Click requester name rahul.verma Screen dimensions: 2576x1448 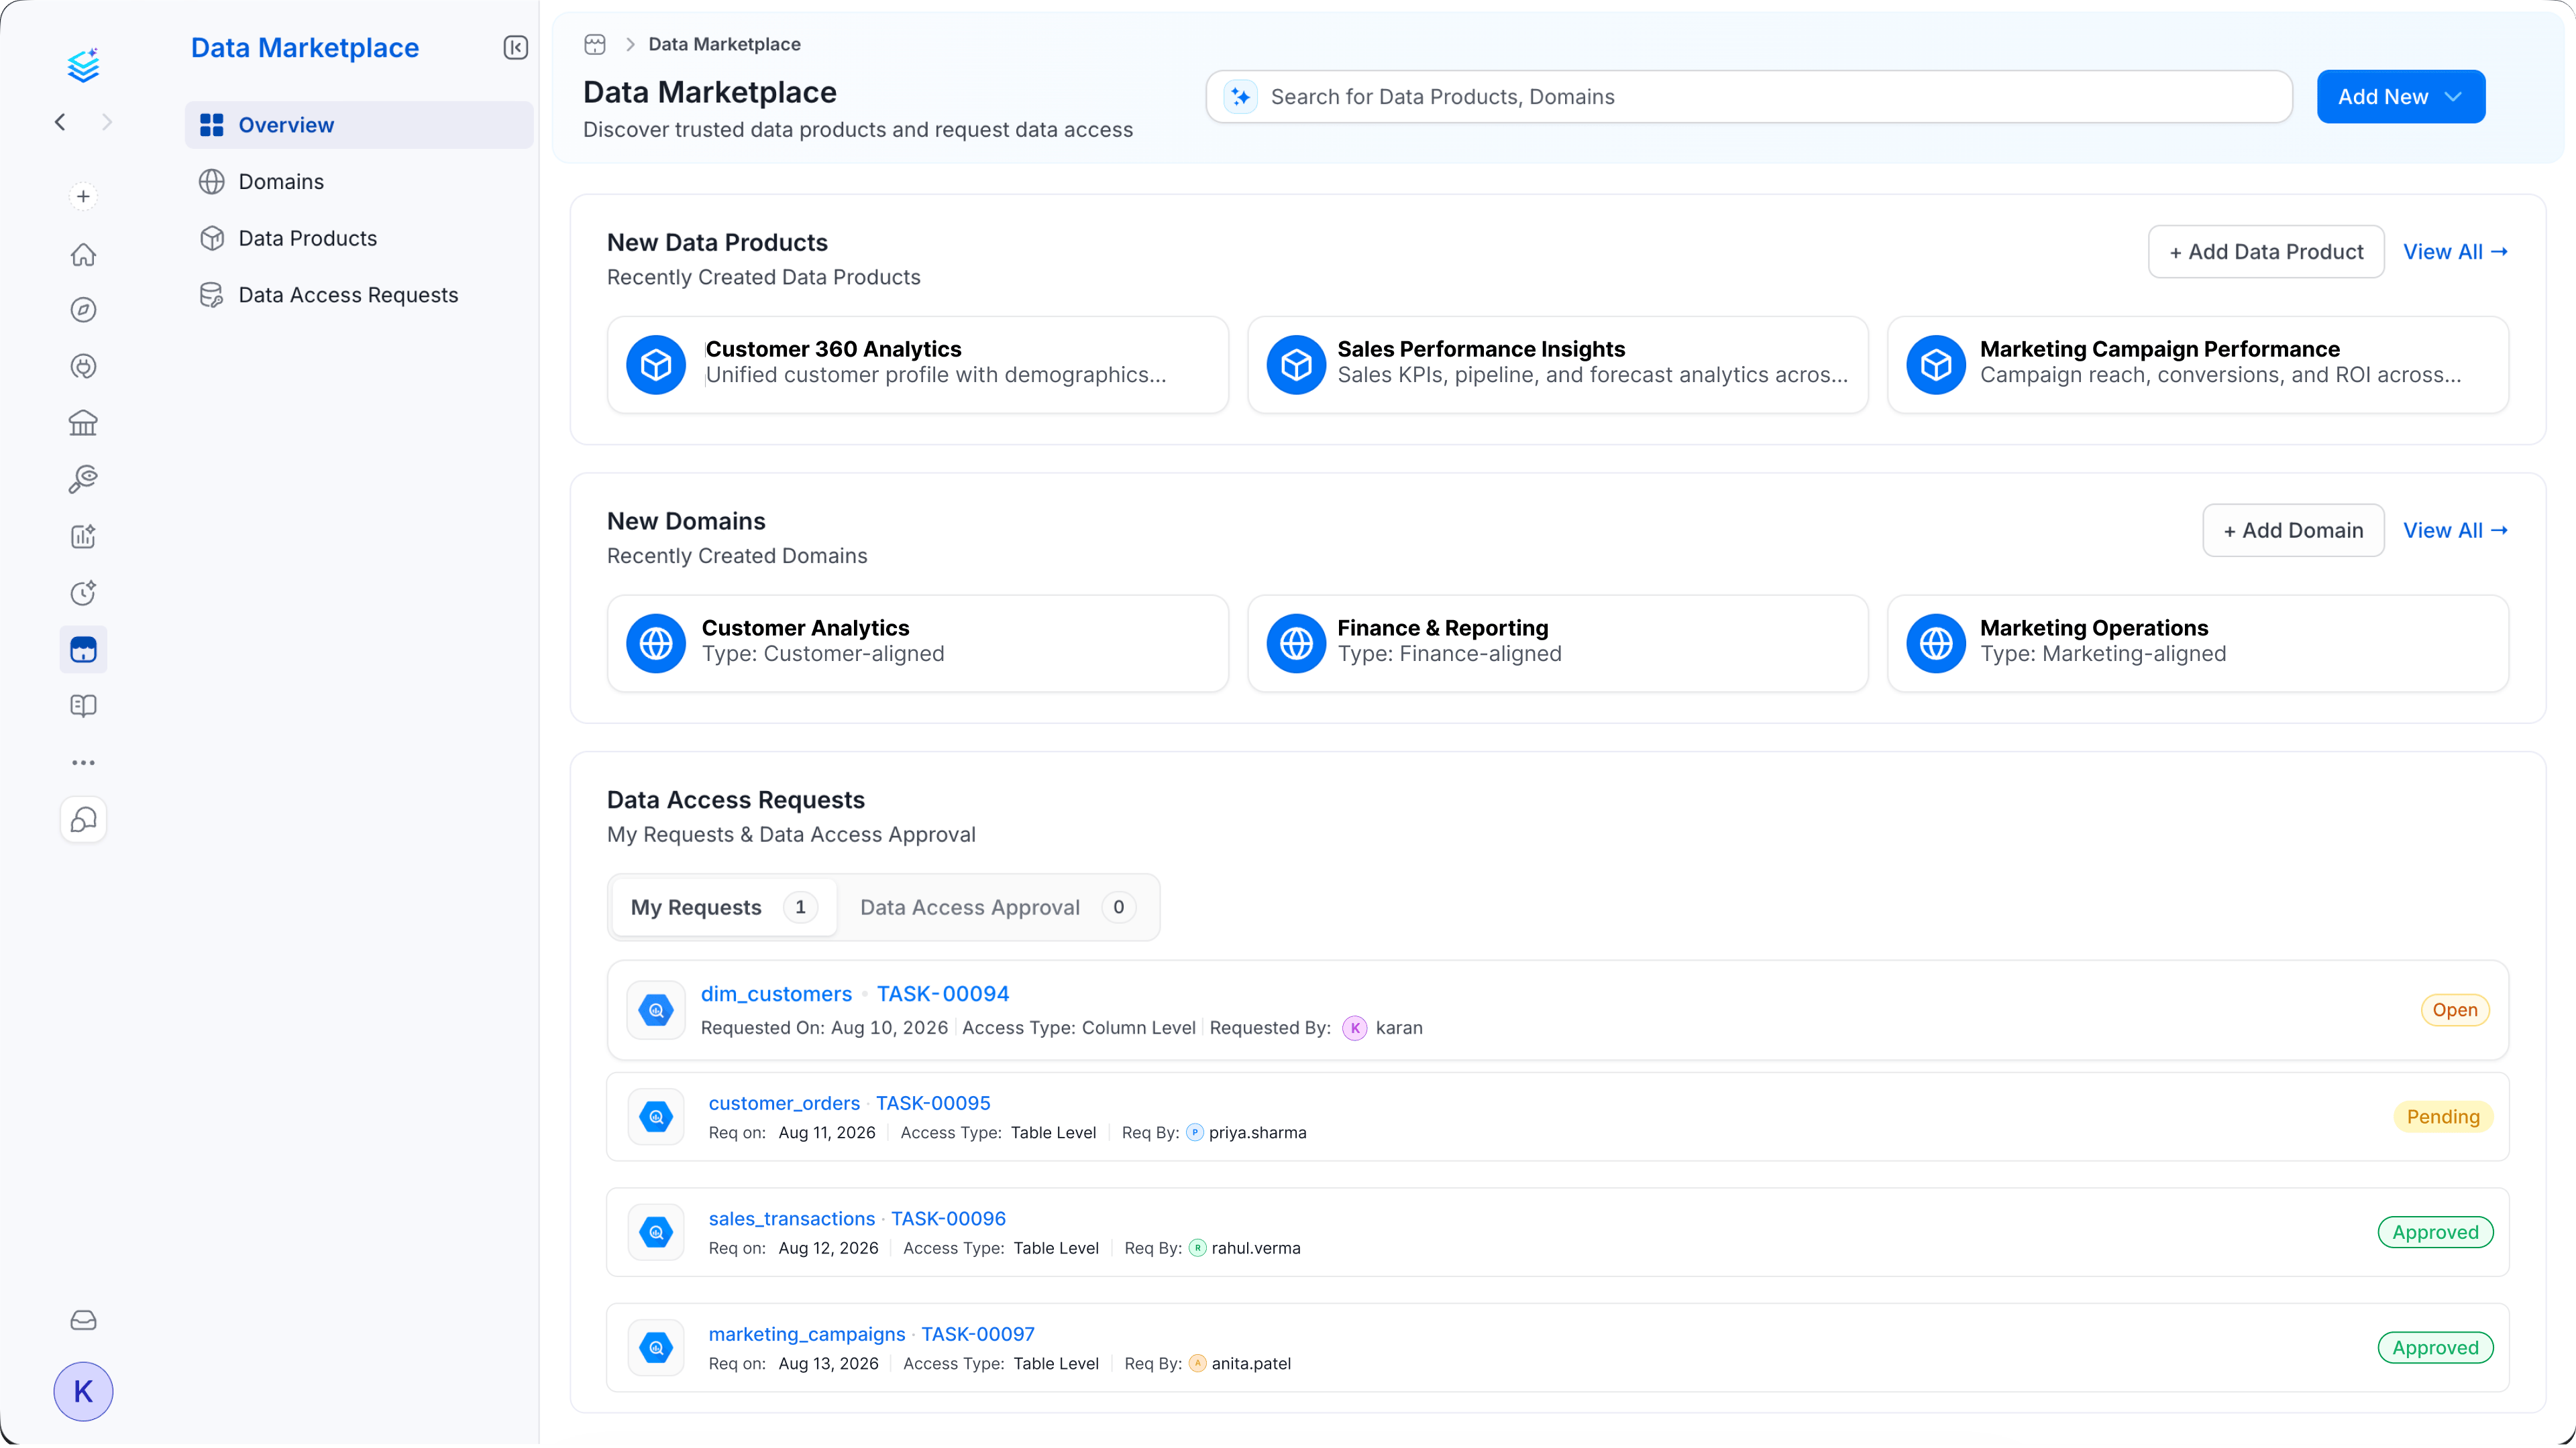1256,1248
